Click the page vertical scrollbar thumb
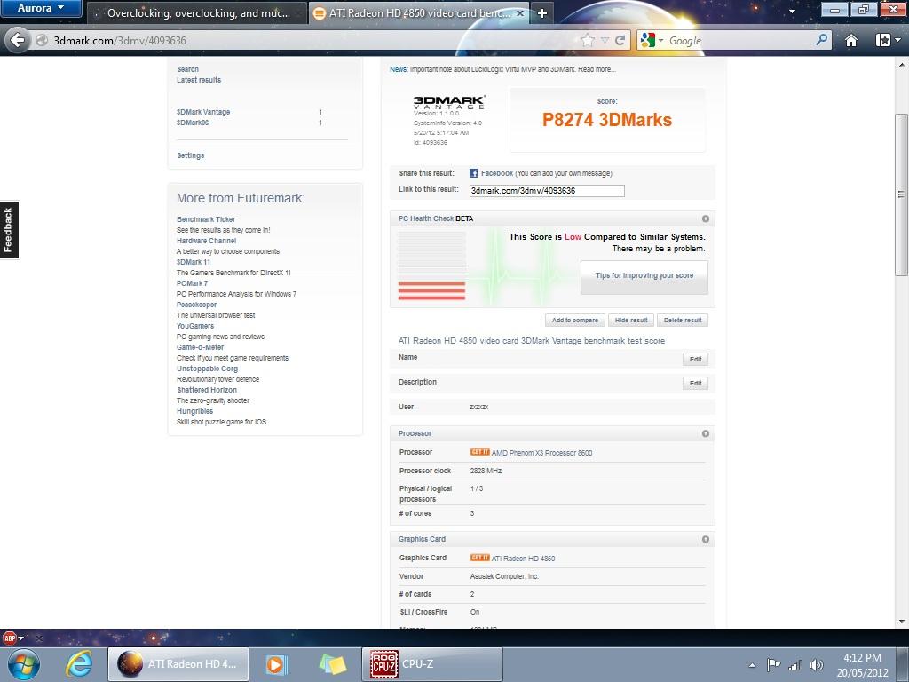The width and height of the screenshot is (909, 682). 901,194
